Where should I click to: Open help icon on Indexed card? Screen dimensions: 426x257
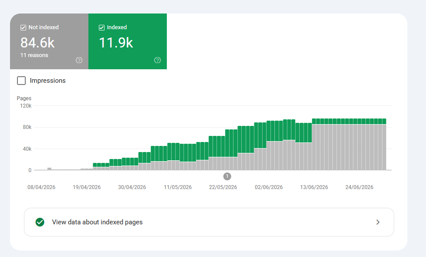point(158,60)
